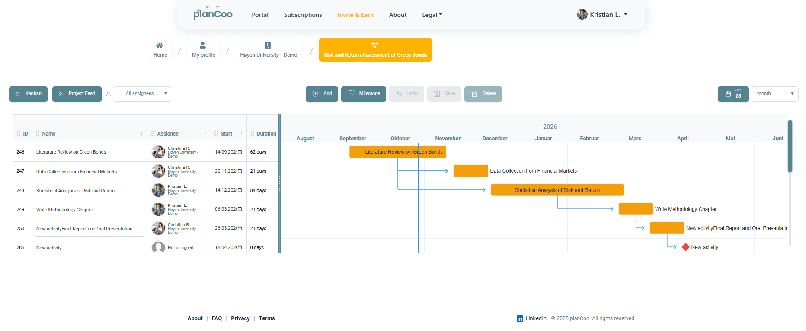Screen dimensions: 806x331
Task: Open the All assignees dropdown
Action: pyautogui.click(x=142, y=94)
